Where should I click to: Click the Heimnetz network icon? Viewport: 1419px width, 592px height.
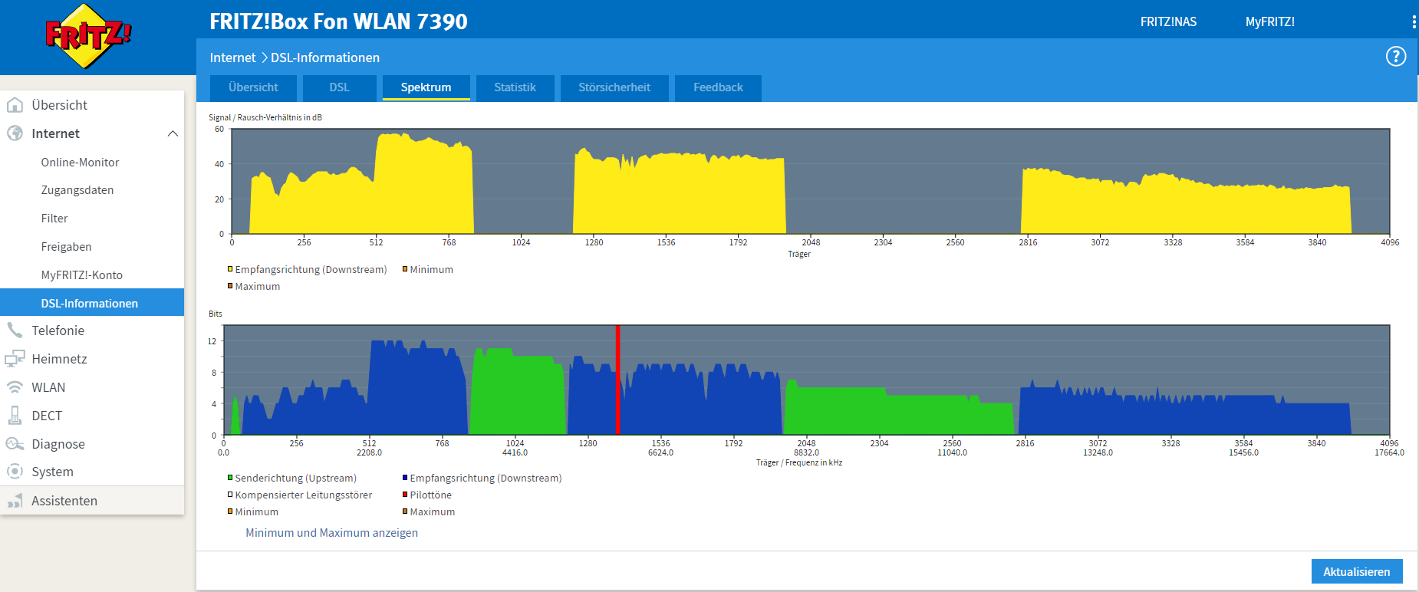coord(15,359)
